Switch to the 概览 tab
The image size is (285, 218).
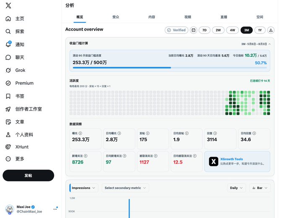coord(80,17)
